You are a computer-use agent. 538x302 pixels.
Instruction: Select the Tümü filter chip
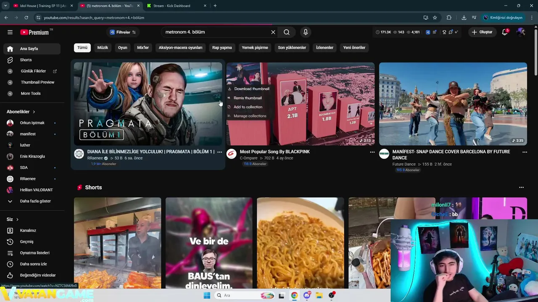pos(82,48)
